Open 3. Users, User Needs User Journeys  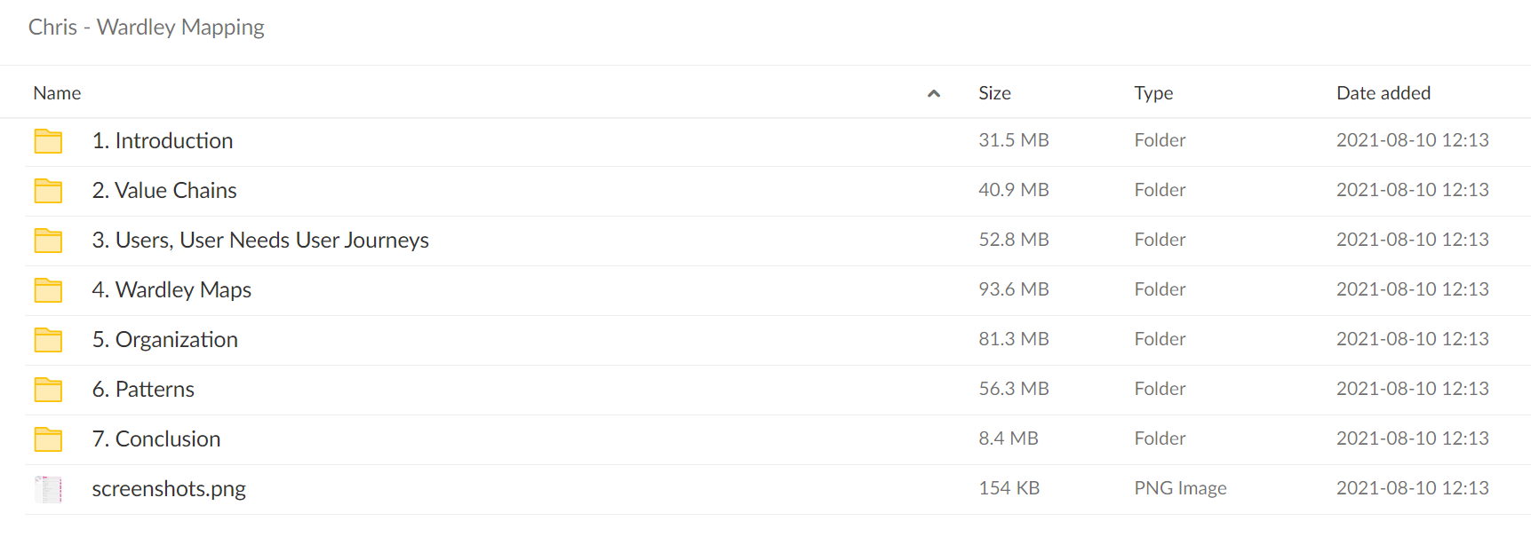(260, 241)
